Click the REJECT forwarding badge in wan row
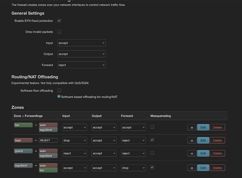This screenshot has height=178, width=242. pyautogui.click(x=48, y=140)
